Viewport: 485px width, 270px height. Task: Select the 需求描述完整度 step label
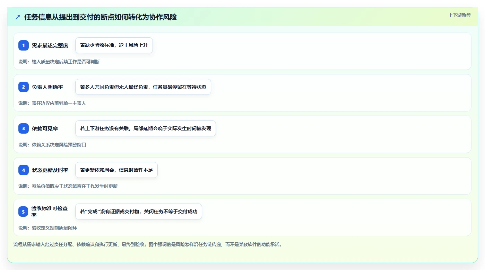pyautogui.click(x=50, y=45)
